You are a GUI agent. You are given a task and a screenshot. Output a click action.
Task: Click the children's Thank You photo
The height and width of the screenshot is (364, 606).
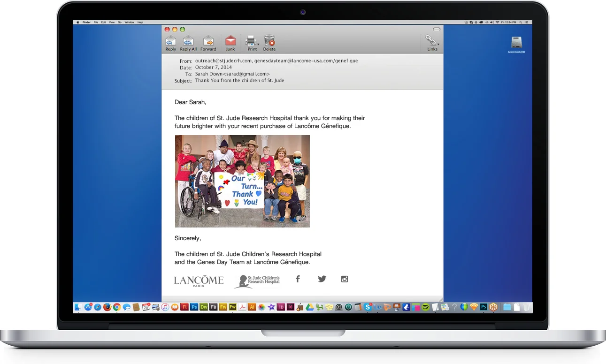tap(242, 181)
